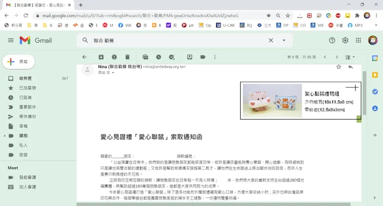Image resolution: width=383 pixels, height=206 pixels.
Task: Snooze this email with clock icon
Action: (x=158, y=57)
